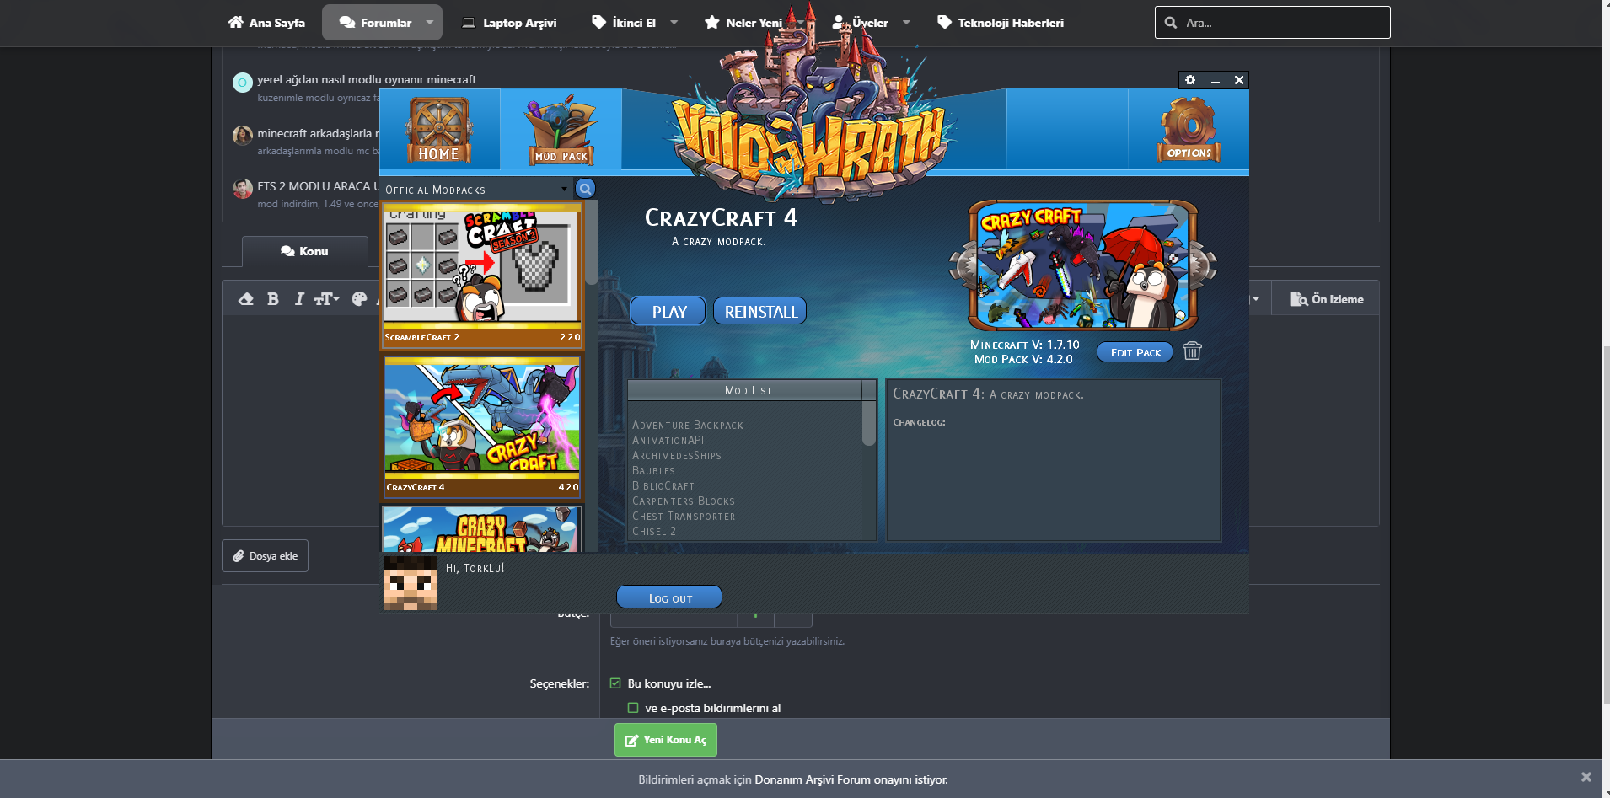This screenshot has height=798, width=1610.
Task: Open the MOD PACK section
Action: pos(561,131)
